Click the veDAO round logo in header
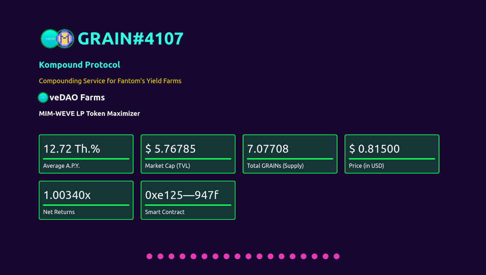 click(50, 39)
